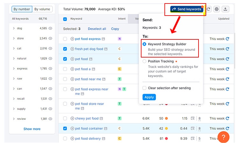Refresh the fresh pet dog food row

227,49
